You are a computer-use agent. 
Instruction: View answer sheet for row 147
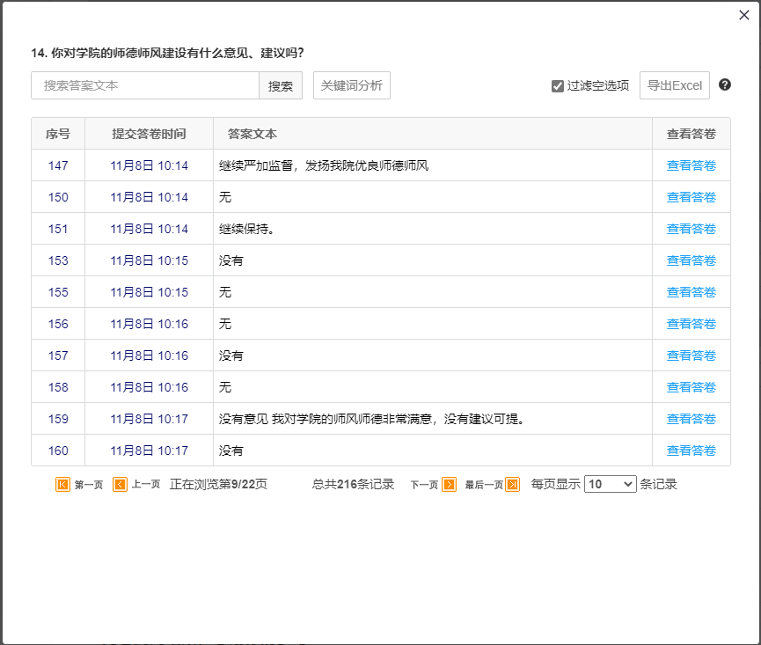691,165
